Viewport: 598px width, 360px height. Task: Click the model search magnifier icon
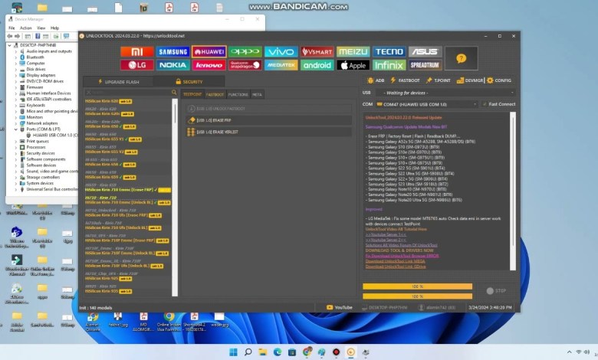click(174, 92)
